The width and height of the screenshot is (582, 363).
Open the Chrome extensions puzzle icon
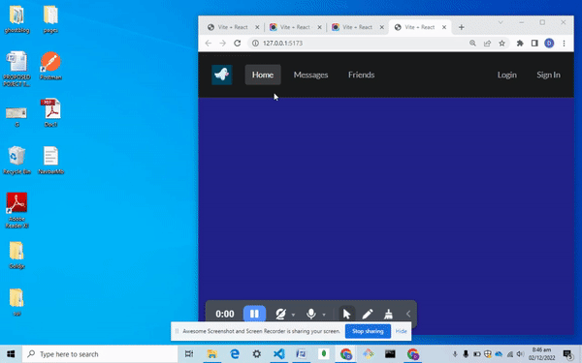pos(520,43)
